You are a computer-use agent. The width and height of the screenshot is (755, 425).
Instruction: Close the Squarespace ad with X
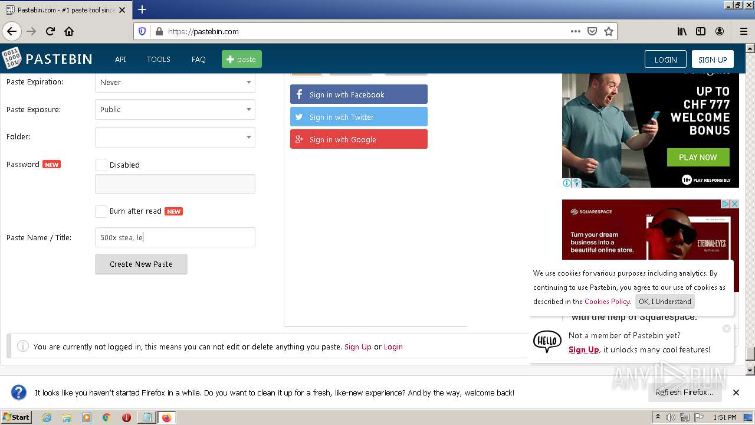click(x=734, y=204)
